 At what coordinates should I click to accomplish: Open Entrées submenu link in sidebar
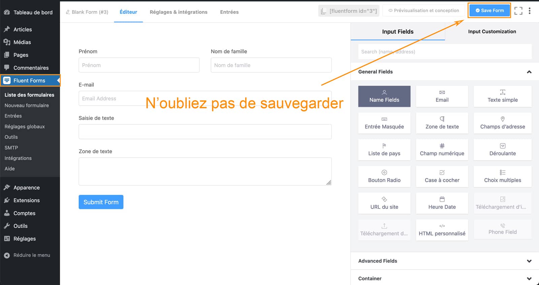tap(13, 116)
